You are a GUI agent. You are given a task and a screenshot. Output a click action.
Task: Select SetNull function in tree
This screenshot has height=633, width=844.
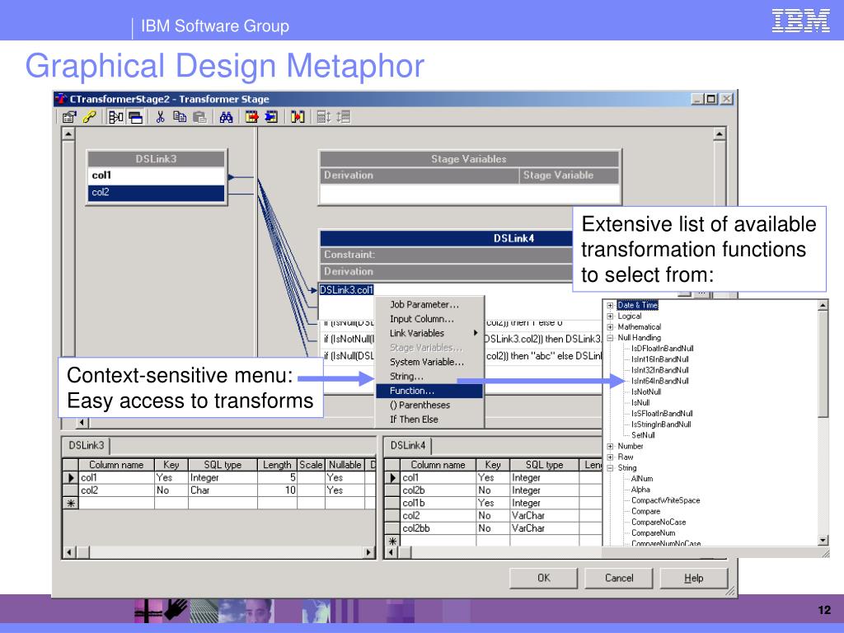[643, 435]
